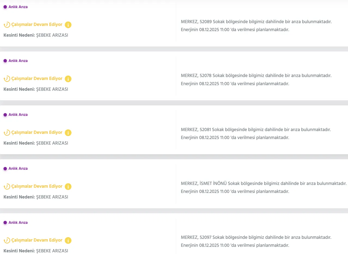The image size is (348, 254).
Task: Open the info icon for 52097 Sokak outage
Action: pos(68,240)
